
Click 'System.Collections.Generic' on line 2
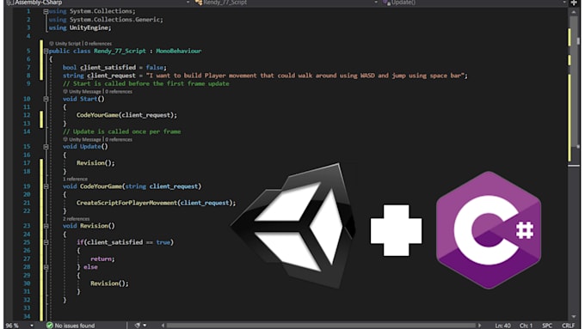click(114, 20)
